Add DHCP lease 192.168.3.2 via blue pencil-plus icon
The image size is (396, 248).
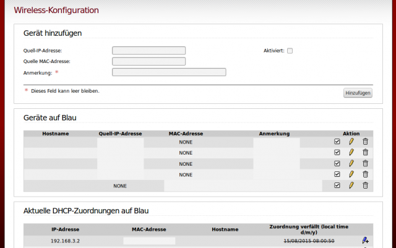click(365, 240)
